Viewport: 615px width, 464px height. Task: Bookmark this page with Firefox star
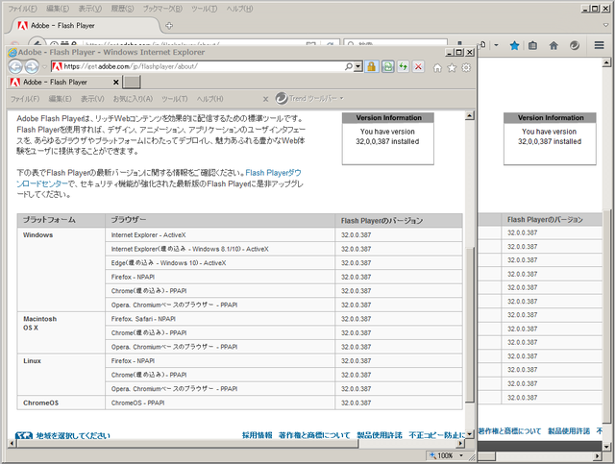click(x=514, y=45)
